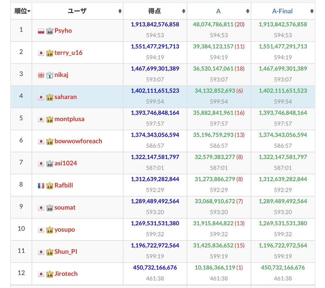This screenshot has height=288, width=325.
Task: Sort by 順位 rank column header
Action: point(21,11)
